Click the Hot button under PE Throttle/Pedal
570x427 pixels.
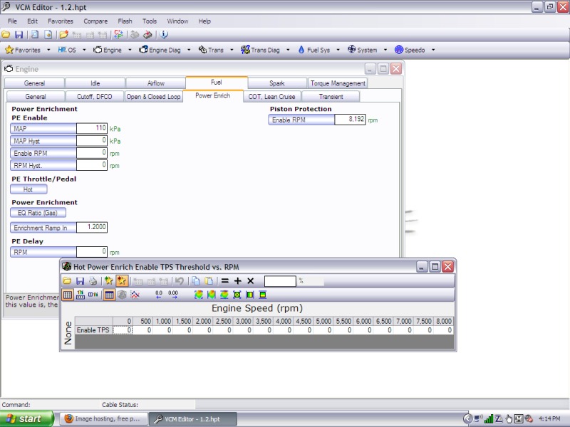28,189
